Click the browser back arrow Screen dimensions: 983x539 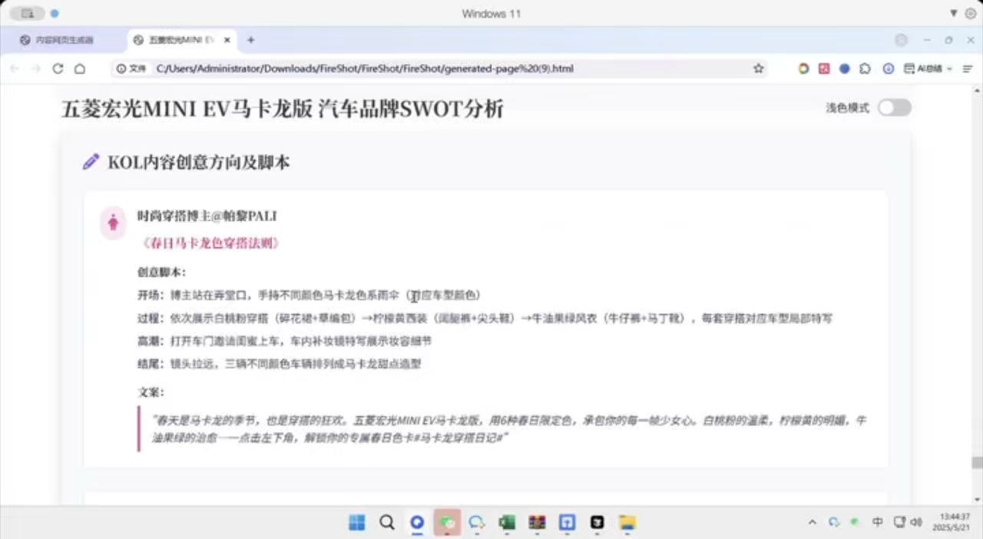(x=15, y=68)
